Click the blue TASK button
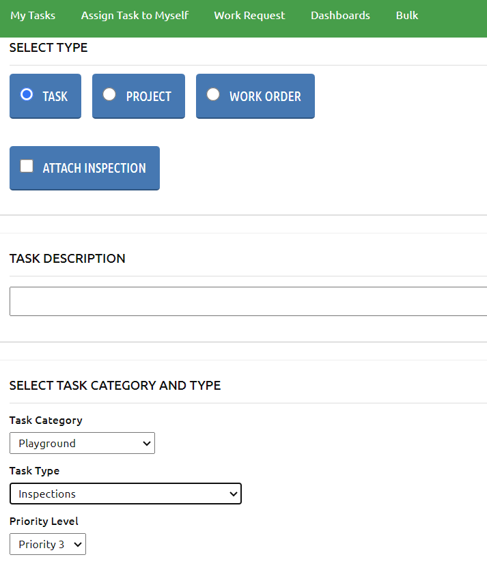 [45, 96]
